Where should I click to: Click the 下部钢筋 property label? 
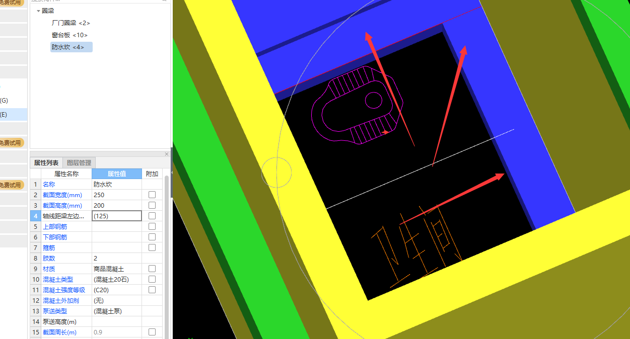(55, 237)
